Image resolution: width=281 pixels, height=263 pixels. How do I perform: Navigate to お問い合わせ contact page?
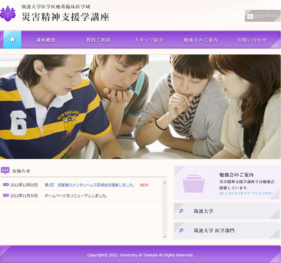[252, 40]
